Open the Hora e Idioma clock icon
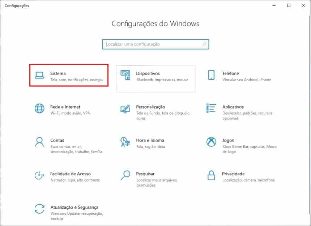This screenshot has width=311, height=226. point(125,142)
